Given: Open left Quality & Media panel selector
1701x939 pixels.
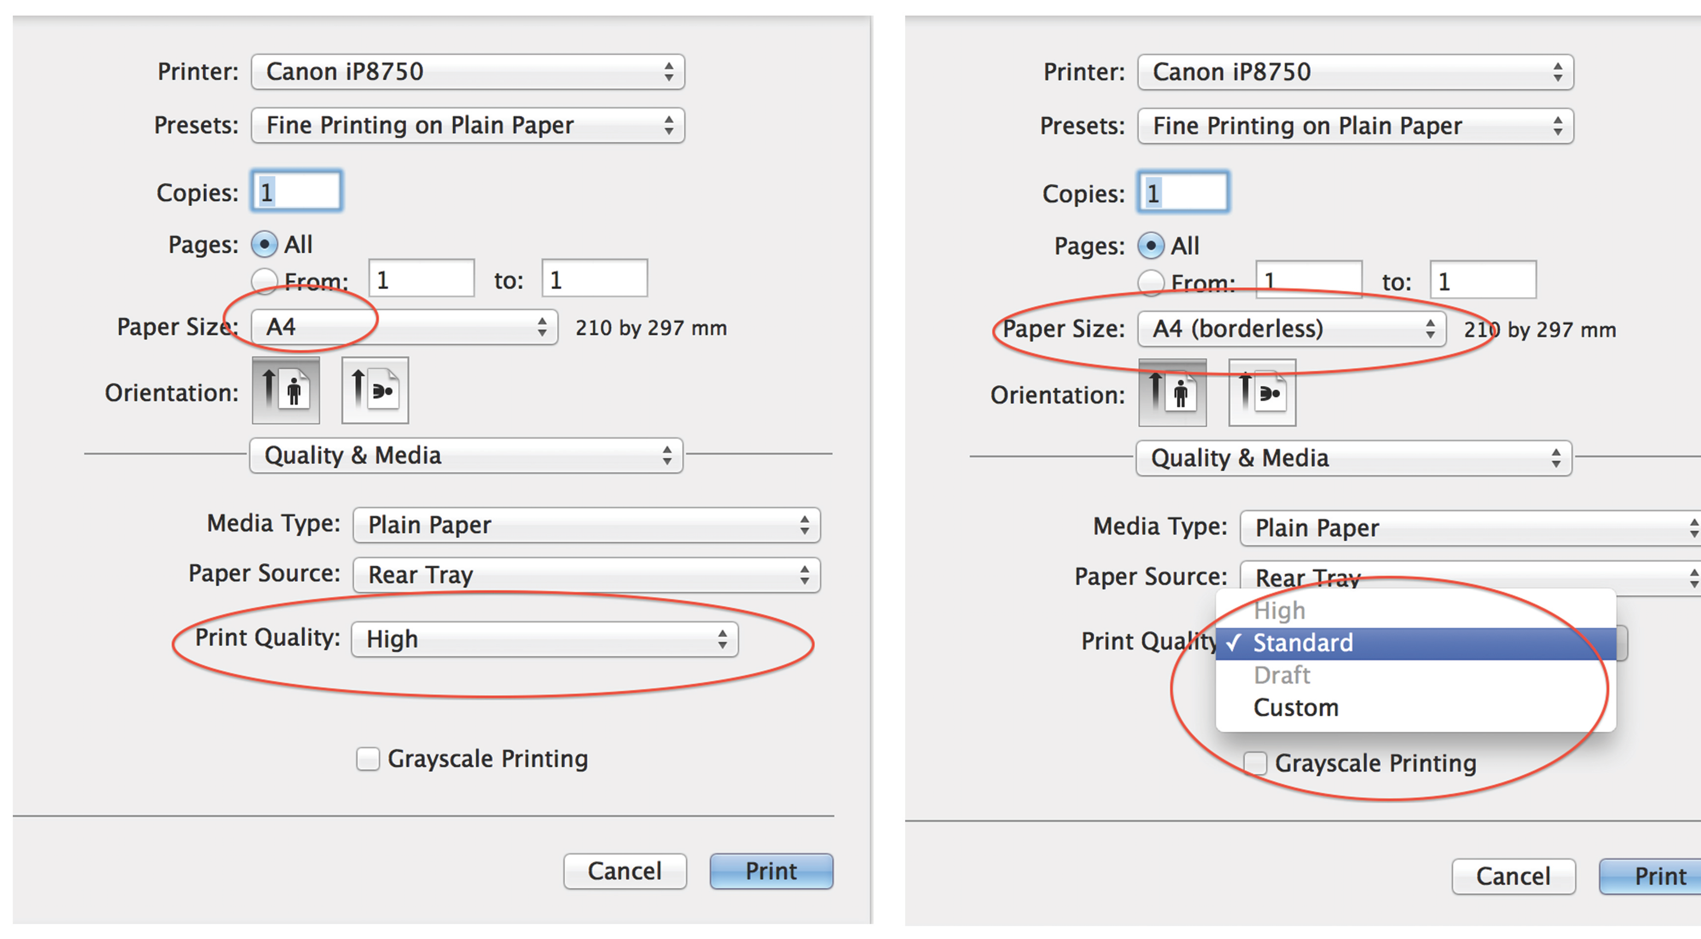Looking at the screenshot, I should tap(466, 456).
